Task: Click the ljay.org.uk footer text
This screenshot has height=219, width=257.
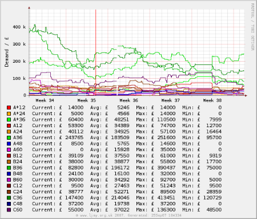Action: (x=128, y=216)
